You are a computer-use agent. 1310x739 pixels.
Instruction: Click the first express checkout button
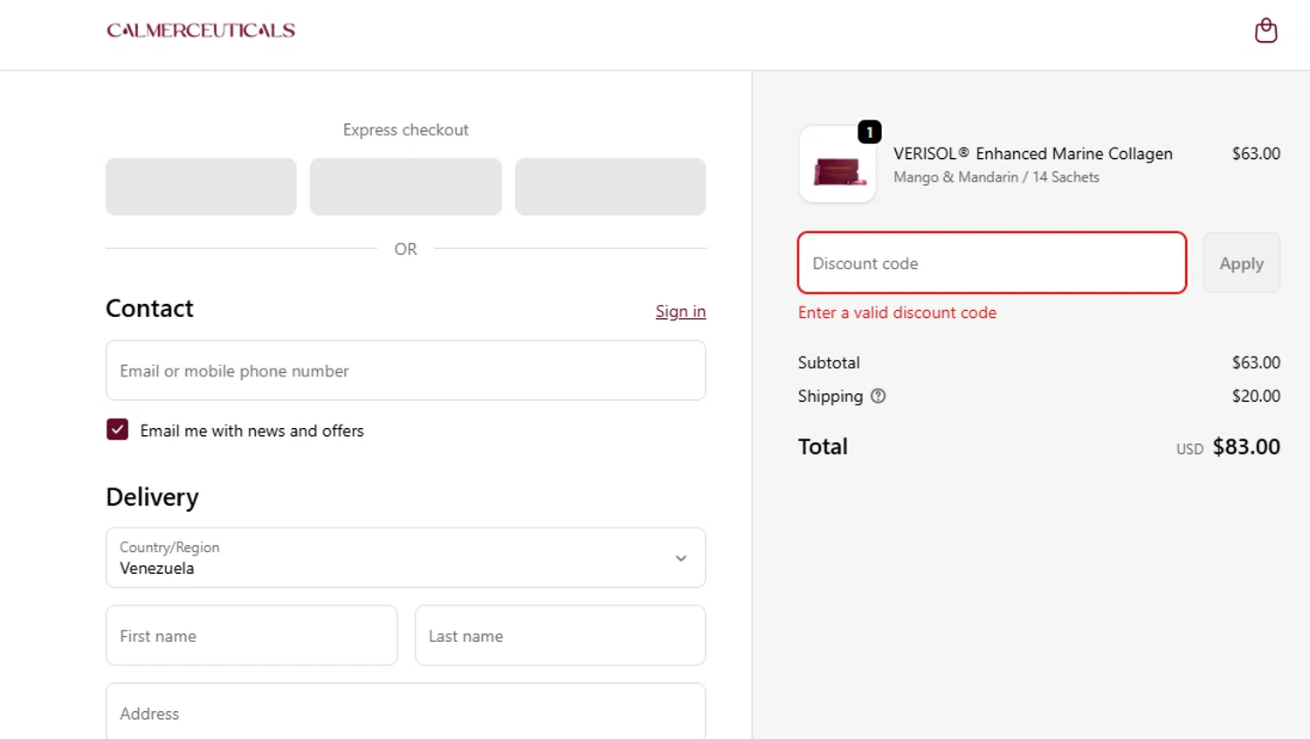(201, 186)
